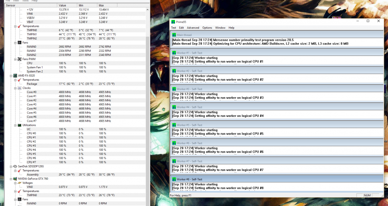Click the SanDisk SDSSDP128G drive icon
The width and height of the screenshot is (388, 206).
click(15, 166)
